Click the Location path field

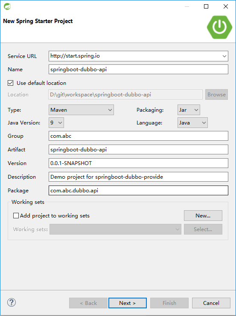click(125, 95)
